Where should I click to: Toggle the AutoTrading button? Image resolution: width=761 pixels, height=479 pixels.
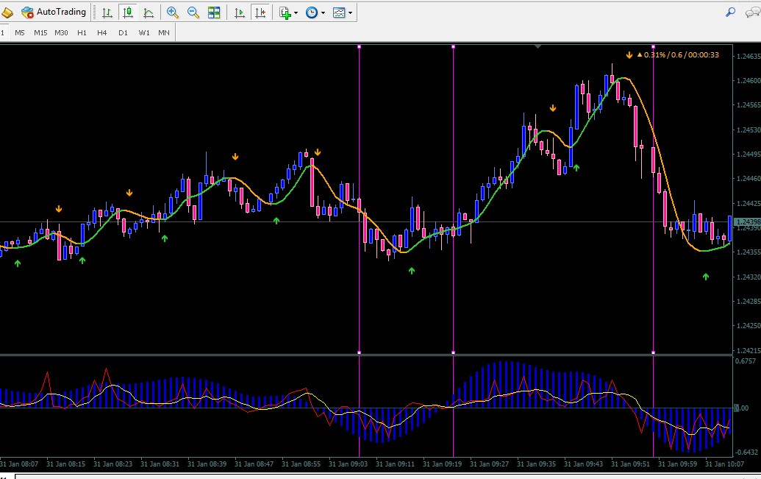pyautogui.click(x=54, y=13)
